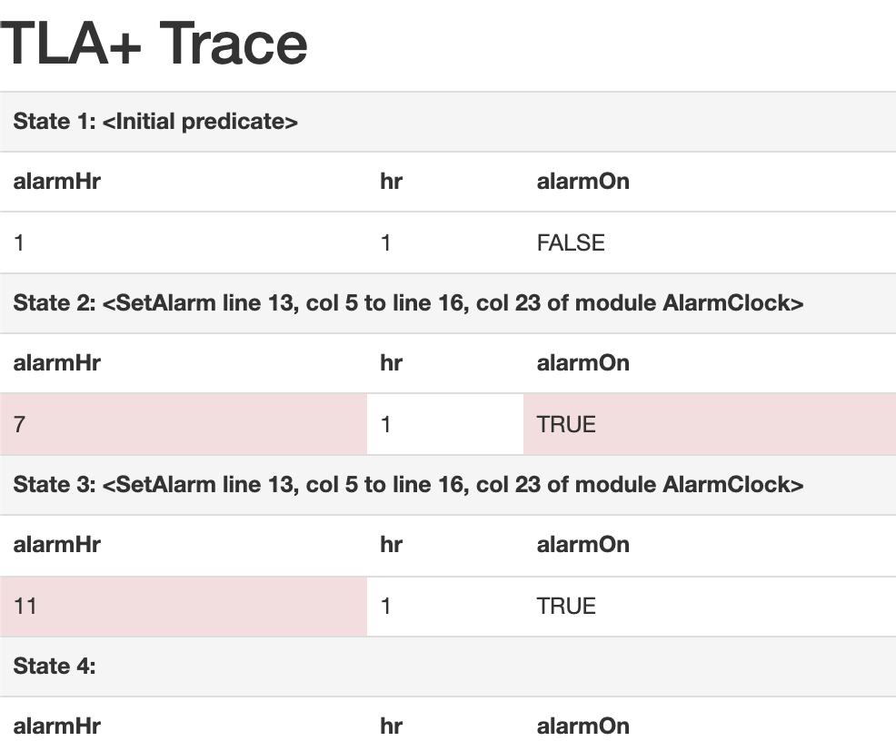Screen dimensions: 896x741
Task: Select the FALSE alarmOn value in State 1
Action: point(571,243)
